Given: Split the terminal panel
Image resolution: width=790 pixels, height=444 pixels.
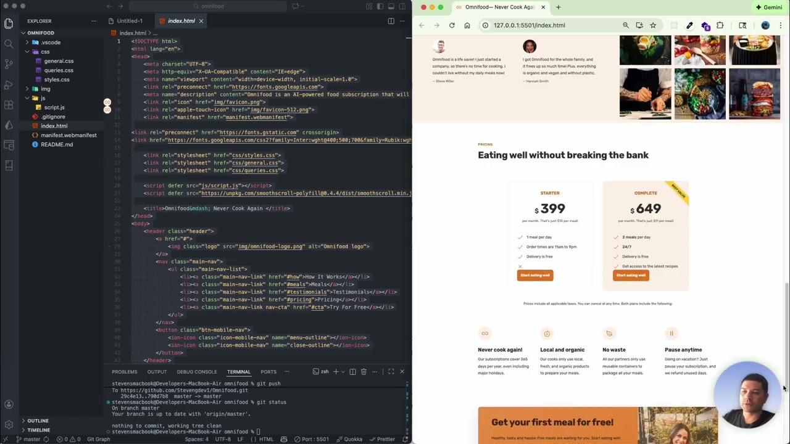Looking at the screenshot, I should 352,372.
